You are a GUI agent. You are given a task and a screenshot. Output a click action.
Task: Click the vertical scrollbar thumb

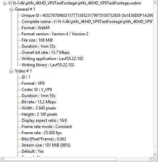155,76
